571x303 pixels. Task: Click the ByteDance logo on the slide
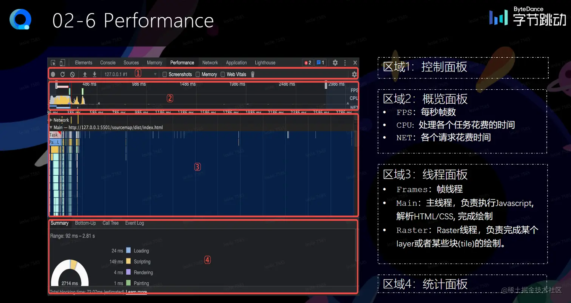click(528, 17)
